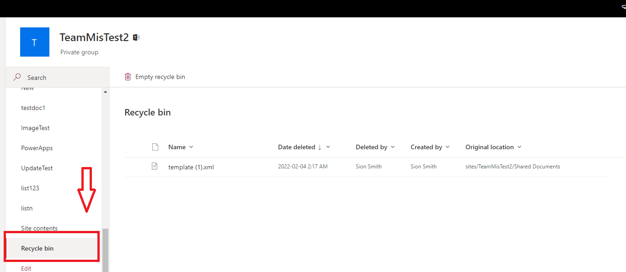Select Recycle bin in the navigation
Screen dimensions: 626x272
(37, 248)
